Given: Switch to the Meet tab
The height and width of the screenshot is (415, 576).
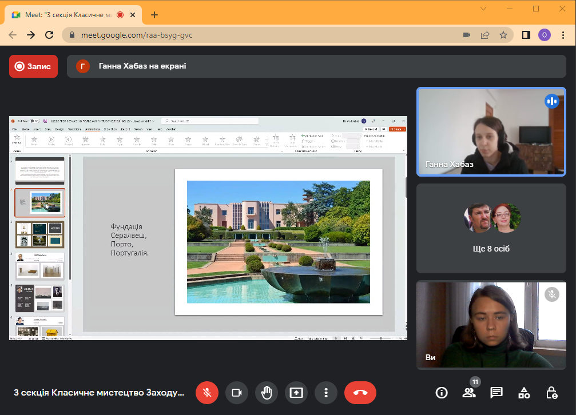Looking at the screenshot, I should coord(73,15).
